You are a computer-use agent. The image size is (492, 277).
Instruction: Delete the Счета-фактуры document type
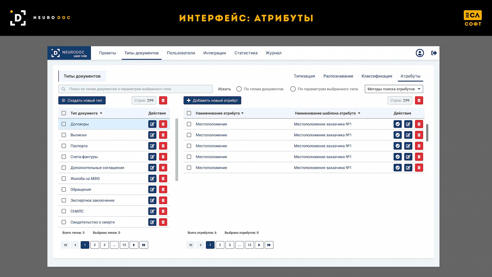163,157
